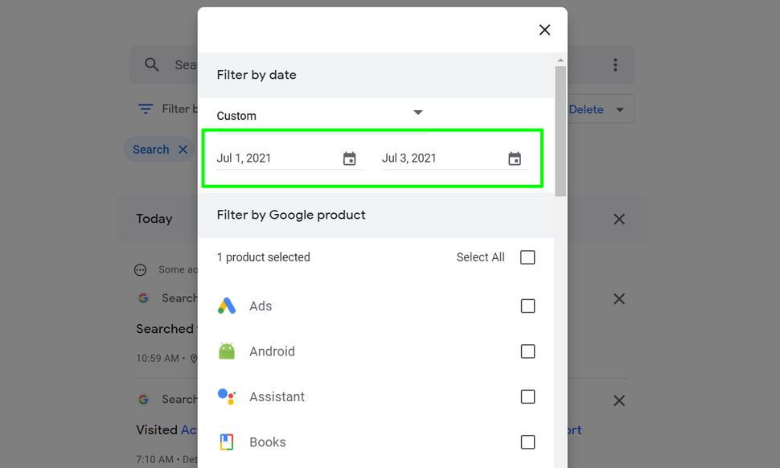780x468 pixels.
Task: Check the Books product checkbox
Action: (528, 441)
